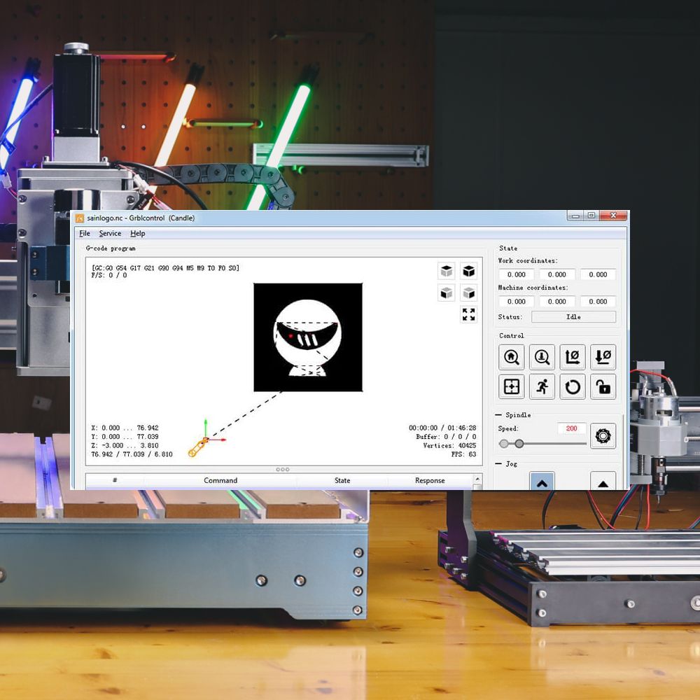The width and height of the screenshot is (700, 700).
Task: Soft-reset GRBL with circular arrow icon
Action: 573,386
